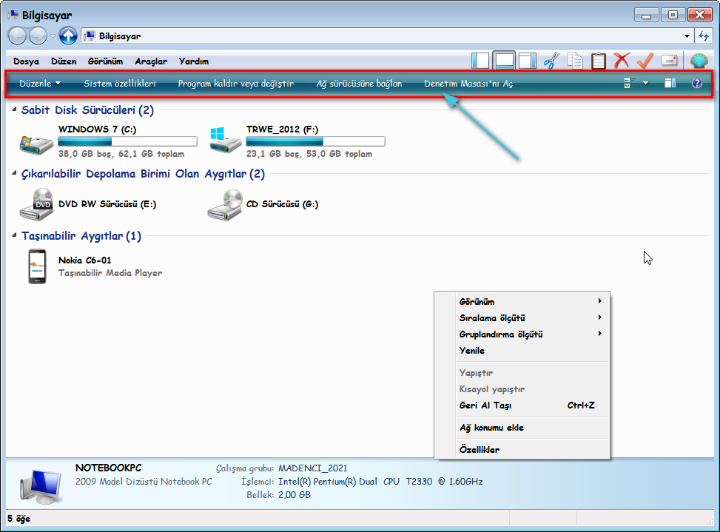Image resolution: width=720 pixels, height=532 pixels.
Task: Click the WINDOWS 7 (C:) usage bar
Action: click(x=128, y=141)
